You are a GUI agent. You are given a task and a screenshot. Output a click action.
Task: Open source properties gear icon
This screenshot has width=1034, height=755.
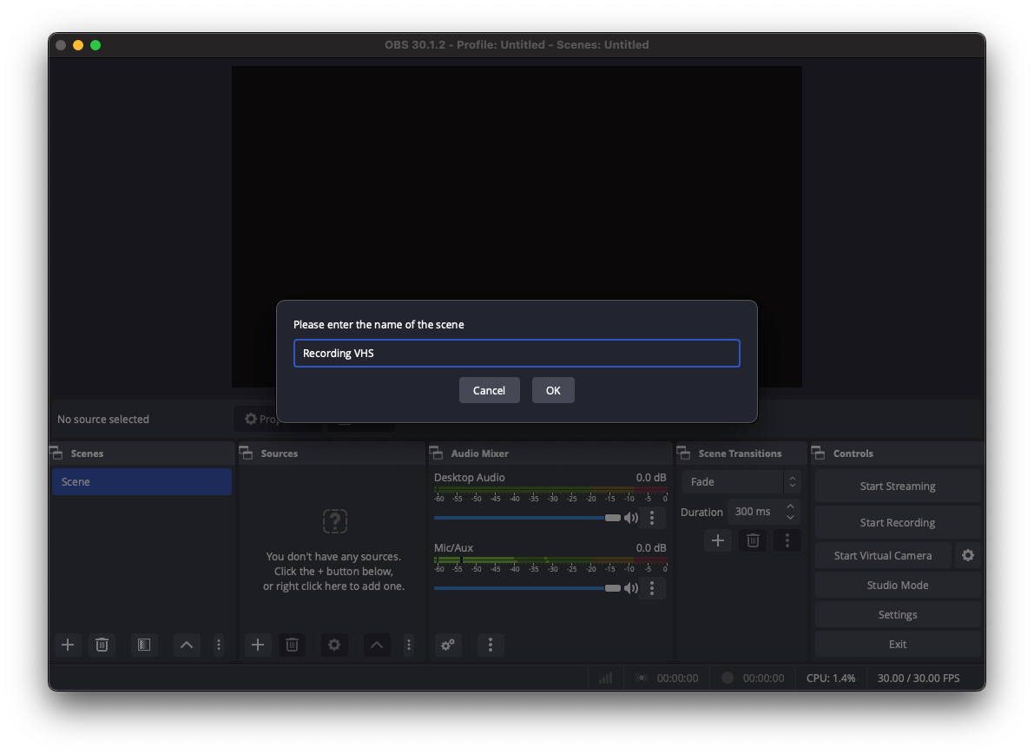coord(333,645)
